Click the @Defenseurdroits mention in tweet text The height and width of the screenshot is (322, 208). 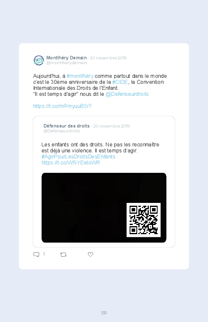(127, 94)
